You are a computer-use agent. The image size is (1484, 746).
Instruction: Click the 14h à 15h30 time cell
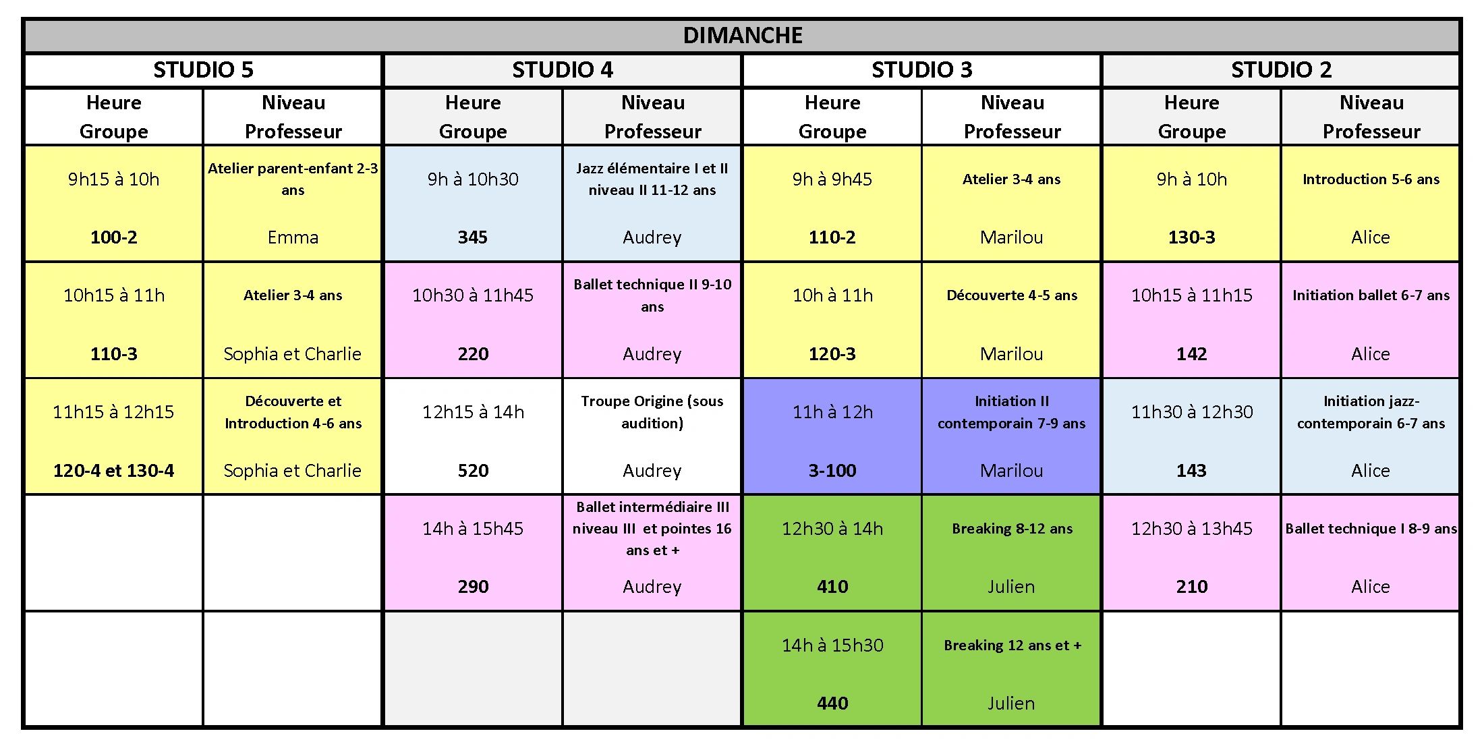(x=832, y=669)
